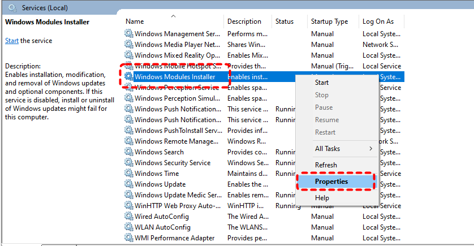The height and width of the screenshot is (246, 474).
Task: Open Properties from the context menu
Action: tap(331, 182)
